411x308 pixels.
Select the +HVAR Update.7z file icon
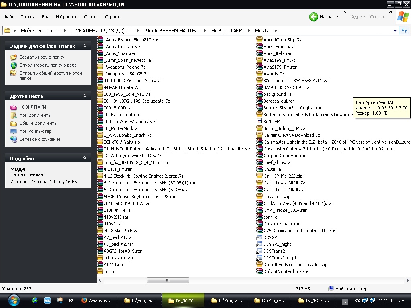point(100,87)
